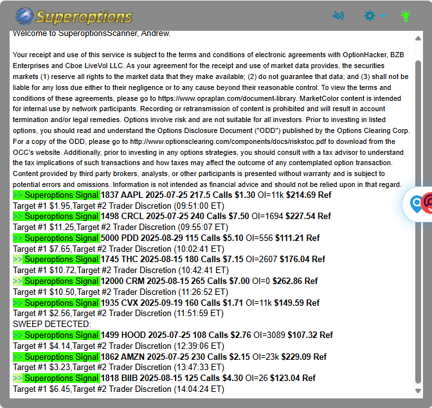Click the Superoptions globe logo

(24, 15)
